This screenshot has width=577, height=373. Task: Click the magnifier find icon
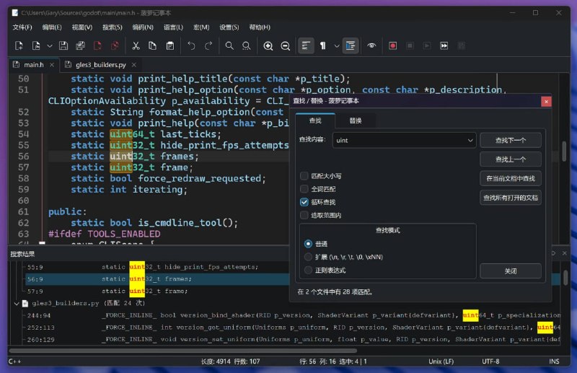[x=229, y=45]
